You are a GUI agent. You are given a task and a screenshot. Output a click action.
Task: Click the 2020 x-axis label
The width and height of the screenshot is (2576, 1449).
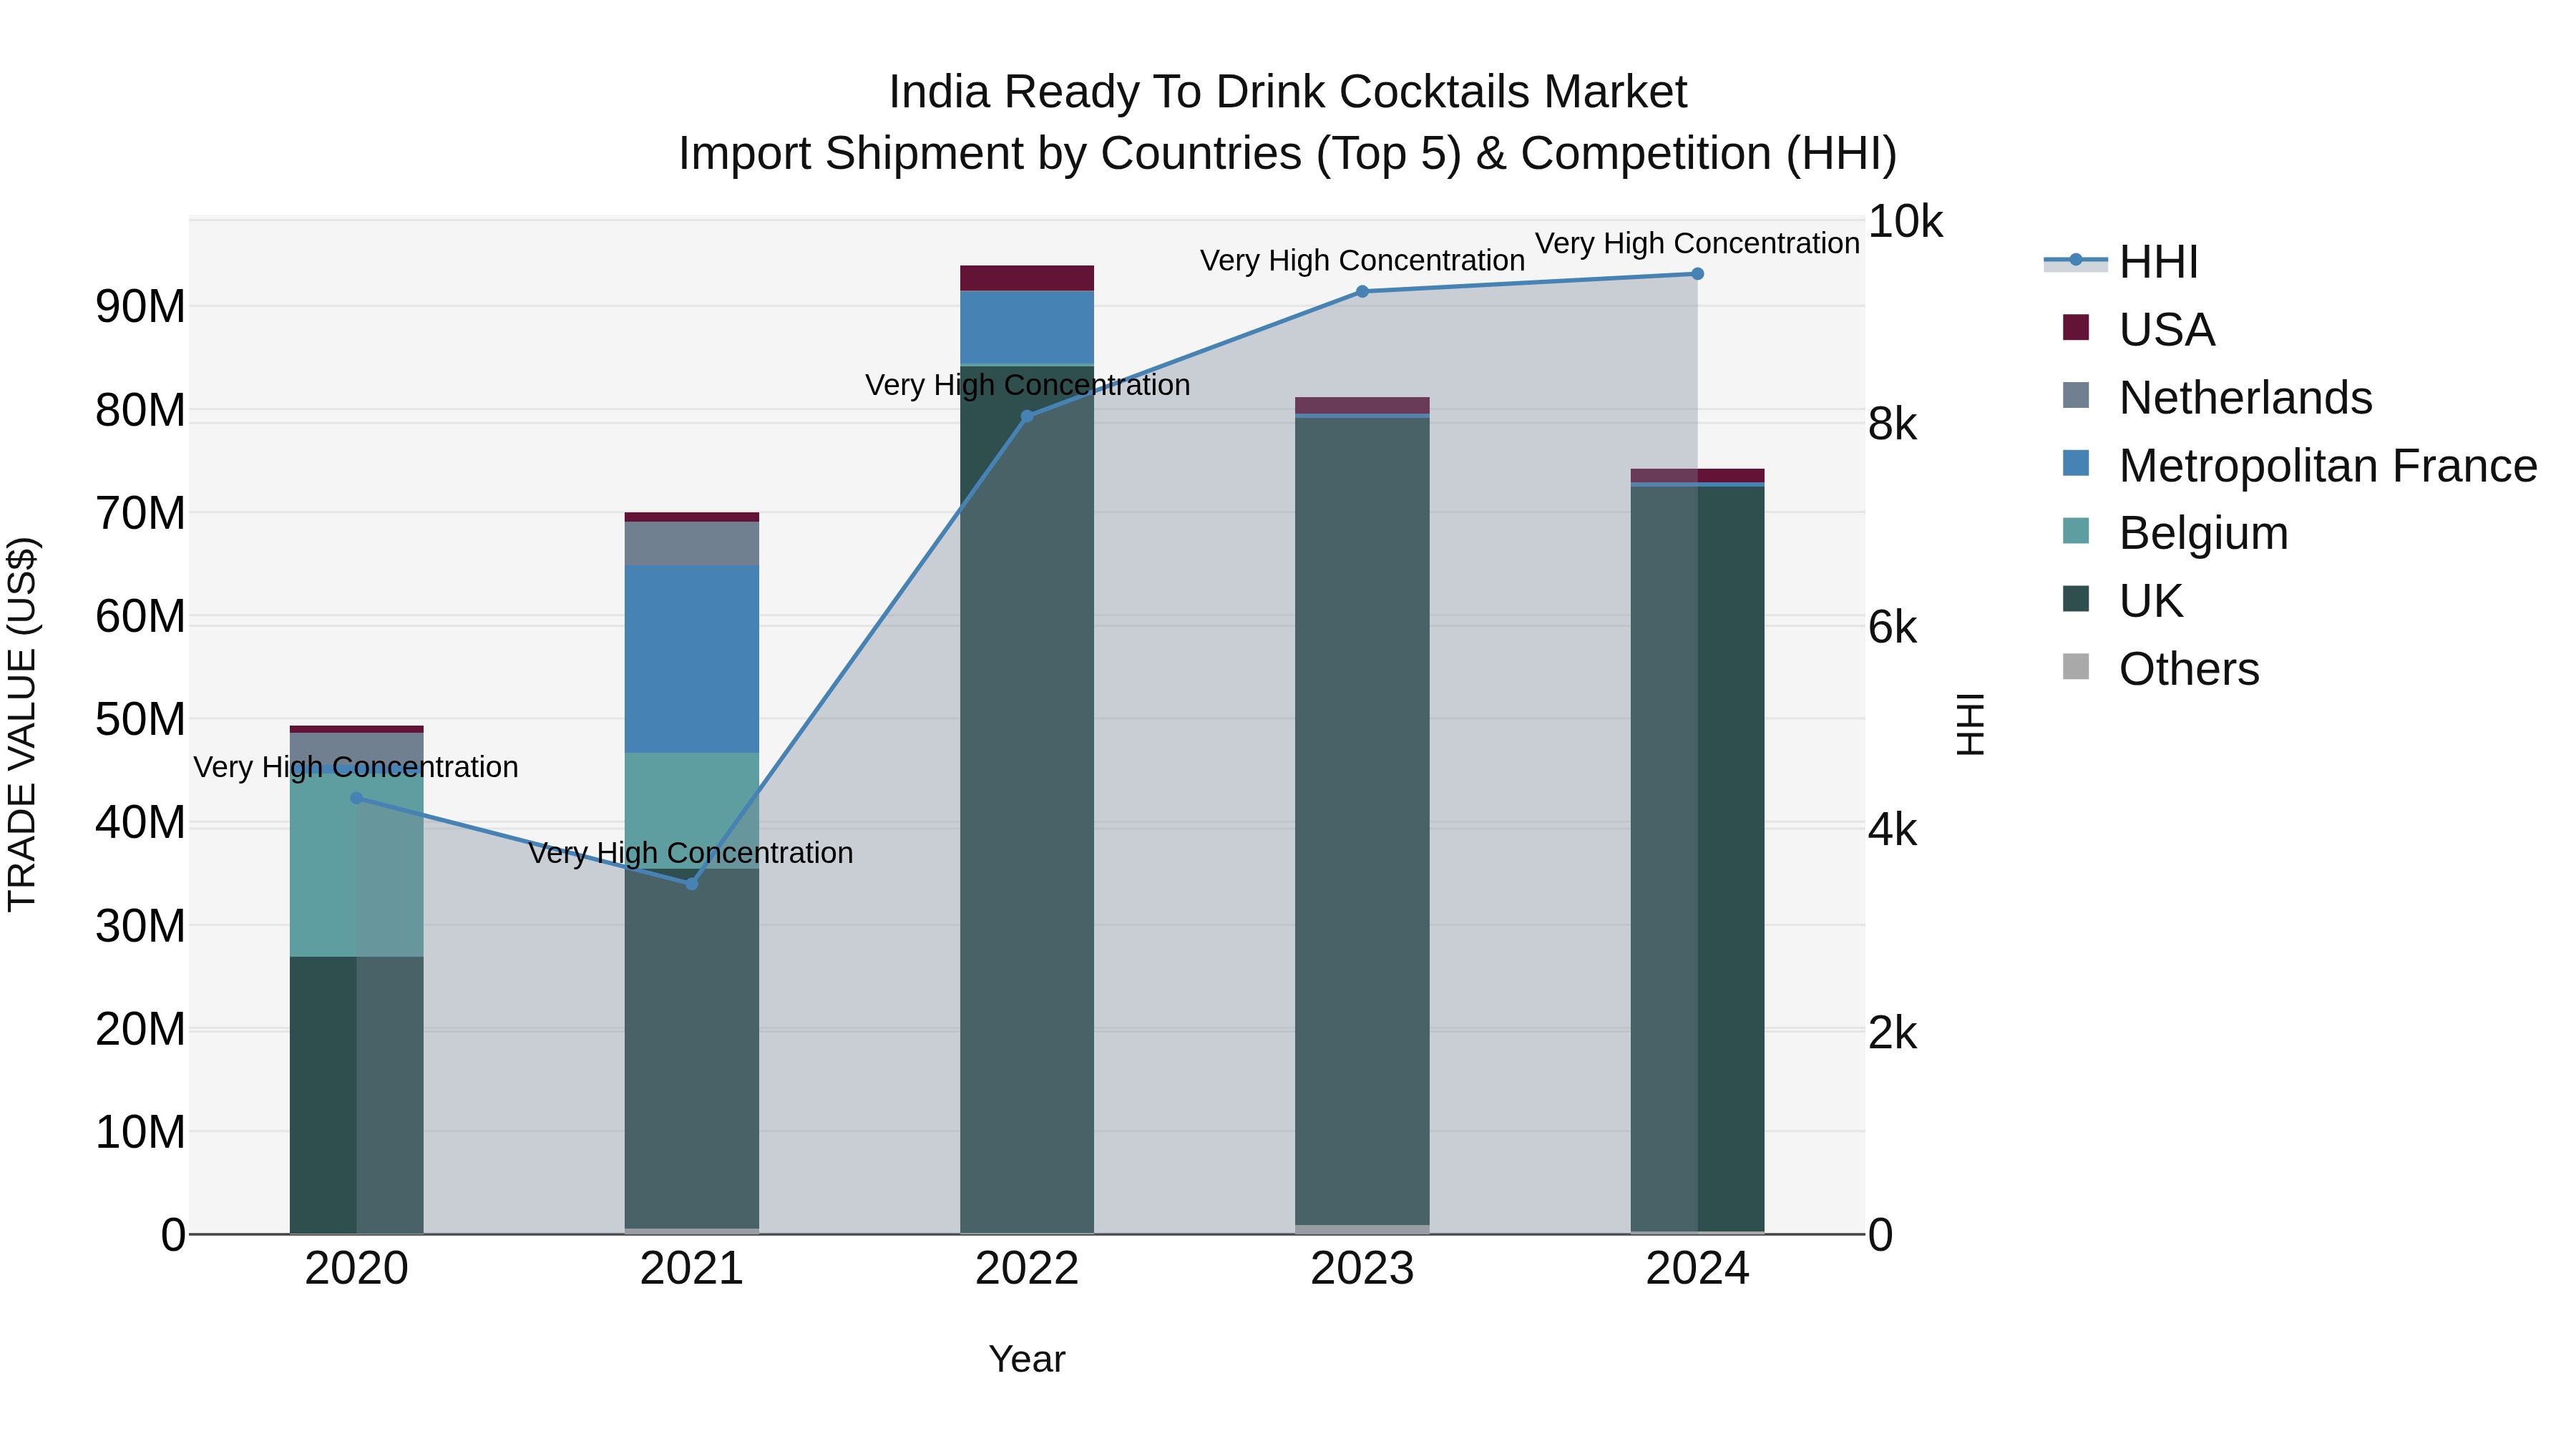(x=357, y=1269)
